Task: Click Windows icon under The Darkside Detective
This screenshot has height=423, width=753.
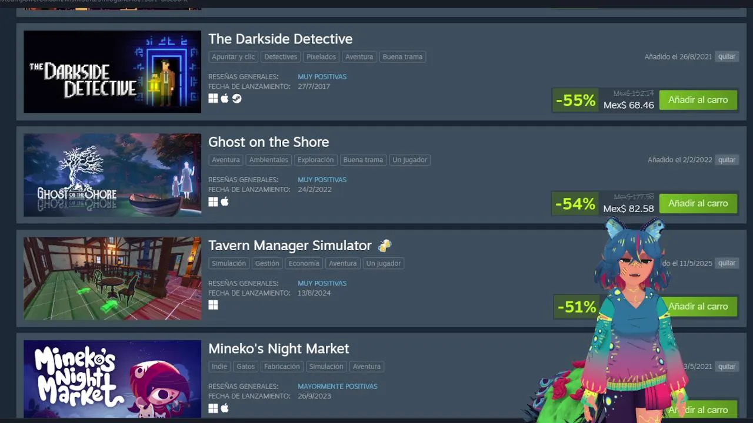Action: [213, 99]
